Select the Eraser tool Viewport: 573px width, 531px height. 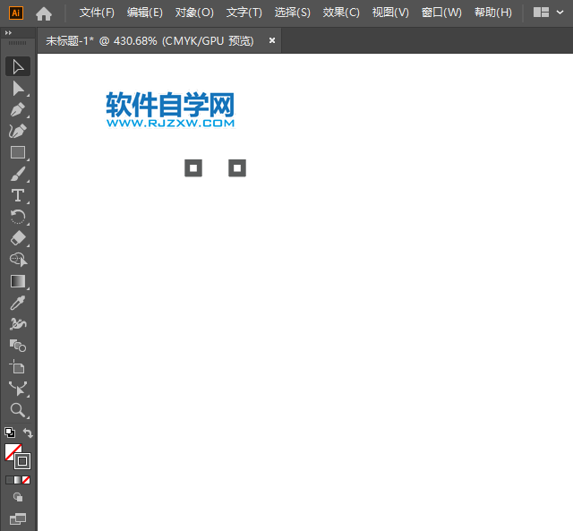click(x=18, y=238)
